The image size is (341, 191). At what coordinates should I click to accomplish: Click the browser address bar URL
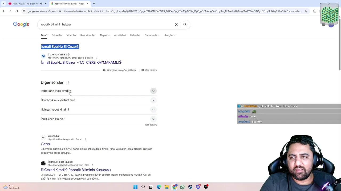point(164,11)
